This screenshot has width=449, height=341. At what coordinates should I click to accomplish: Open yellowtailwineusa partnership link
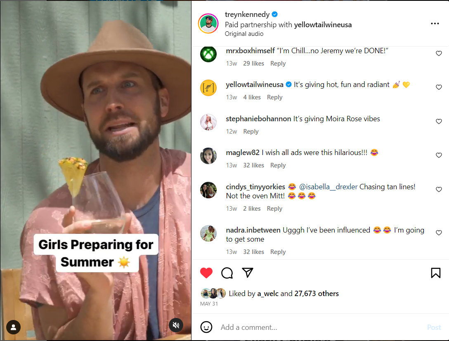[x=323, y=25]
